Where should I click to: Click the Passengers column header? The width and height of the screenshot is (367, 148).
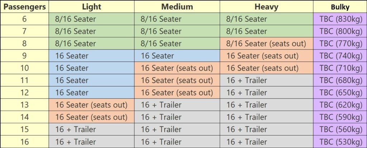(24, 7)
